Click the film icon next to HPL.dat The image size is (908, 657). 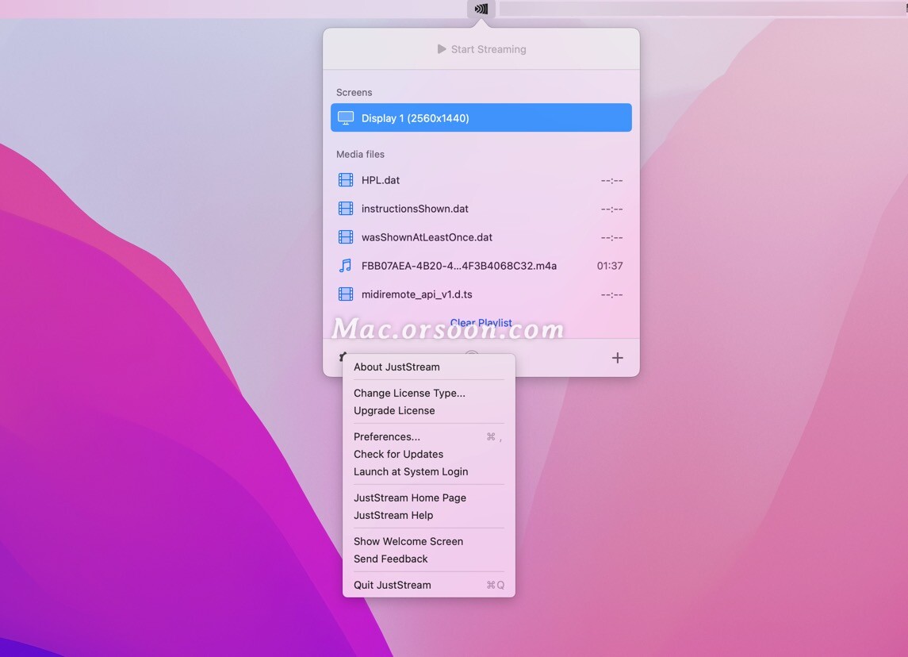click(x=346, y=180)
